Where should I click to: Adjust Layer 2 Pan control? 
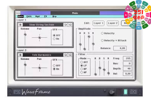coord(40,68)
